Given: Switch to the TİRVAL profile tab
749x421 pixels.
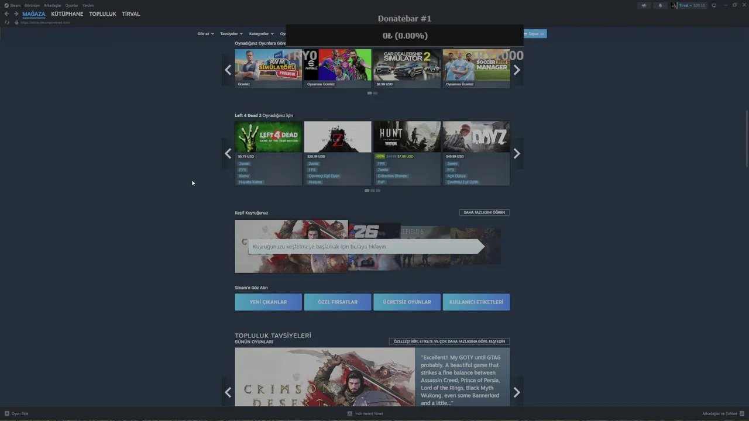Looking at the screenshot, I should (131, 14).
